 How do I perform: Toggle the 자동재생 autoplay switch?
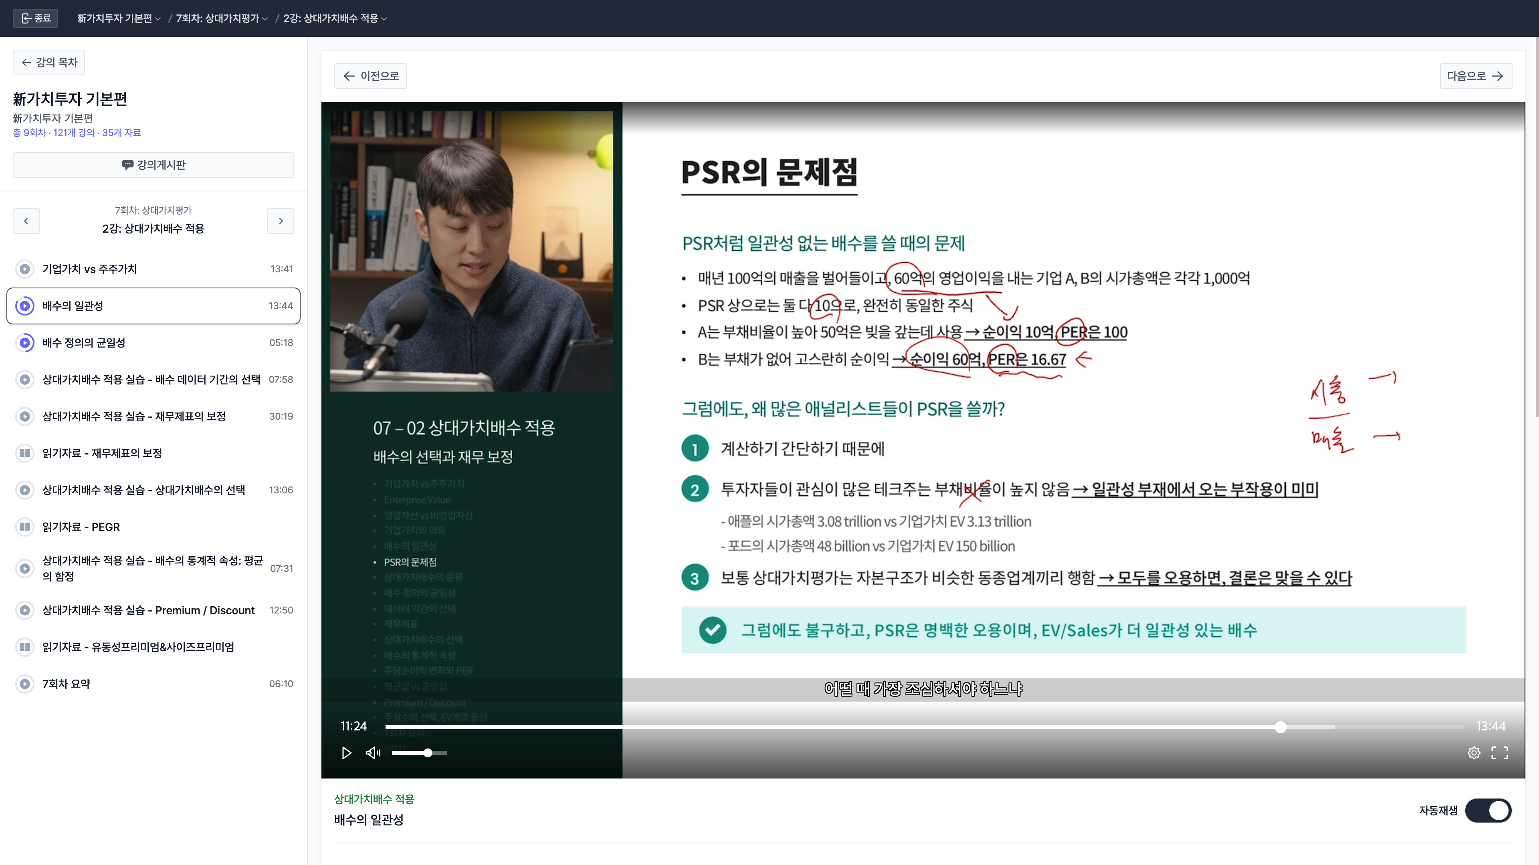[x=1488, y=810]
